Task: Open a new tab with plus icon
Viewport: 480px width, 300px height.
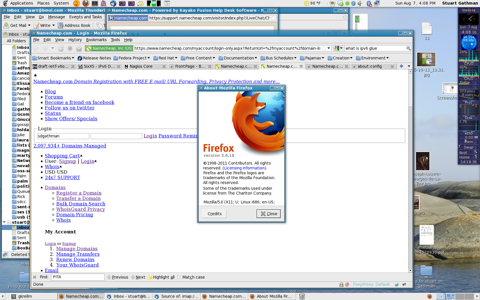Action: click(401, 66)
